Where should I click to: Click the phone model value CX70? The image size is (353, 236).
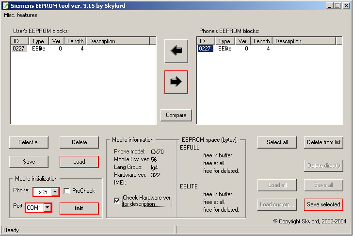pos(157,152)
